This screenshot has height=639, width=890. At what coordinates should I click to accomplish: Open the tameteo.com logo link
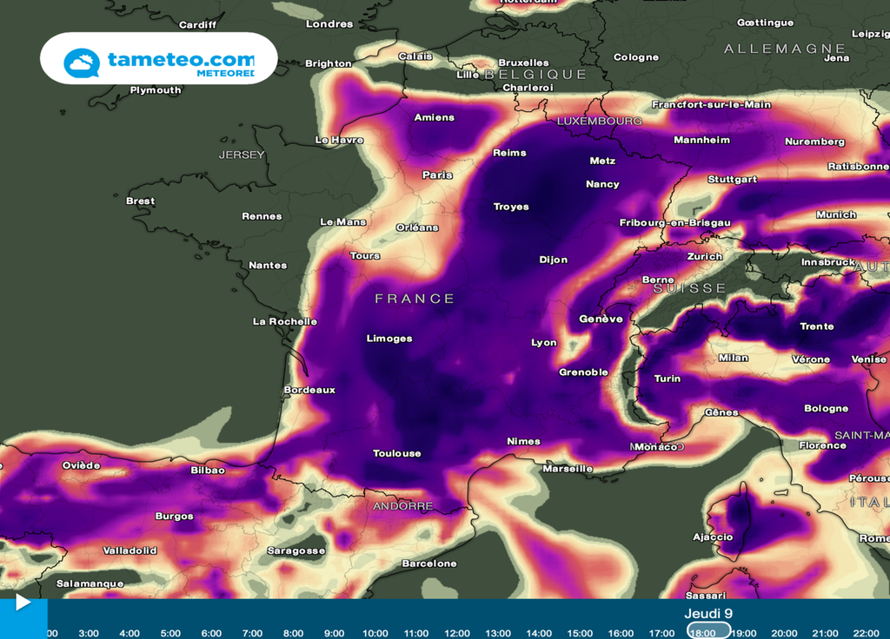159,58
